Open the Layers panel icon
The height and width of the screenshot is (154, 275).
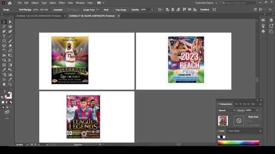pyautogui.click(x=271, y=20)
